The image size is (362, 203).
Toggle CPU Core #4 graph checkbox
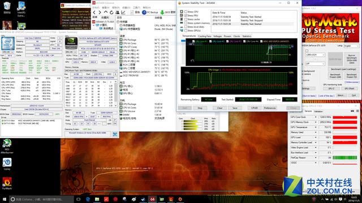(x=244, y=41)
